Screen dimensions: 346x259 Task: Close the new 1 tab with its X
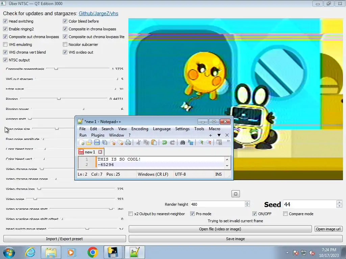100,152
